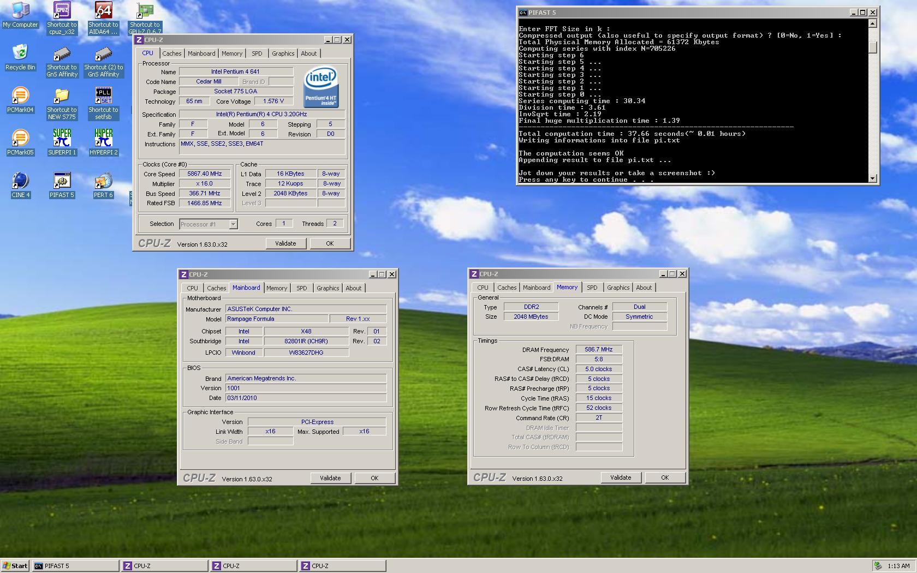Switch to PIFAST 5 taskbar button

(x=76, y=566)
